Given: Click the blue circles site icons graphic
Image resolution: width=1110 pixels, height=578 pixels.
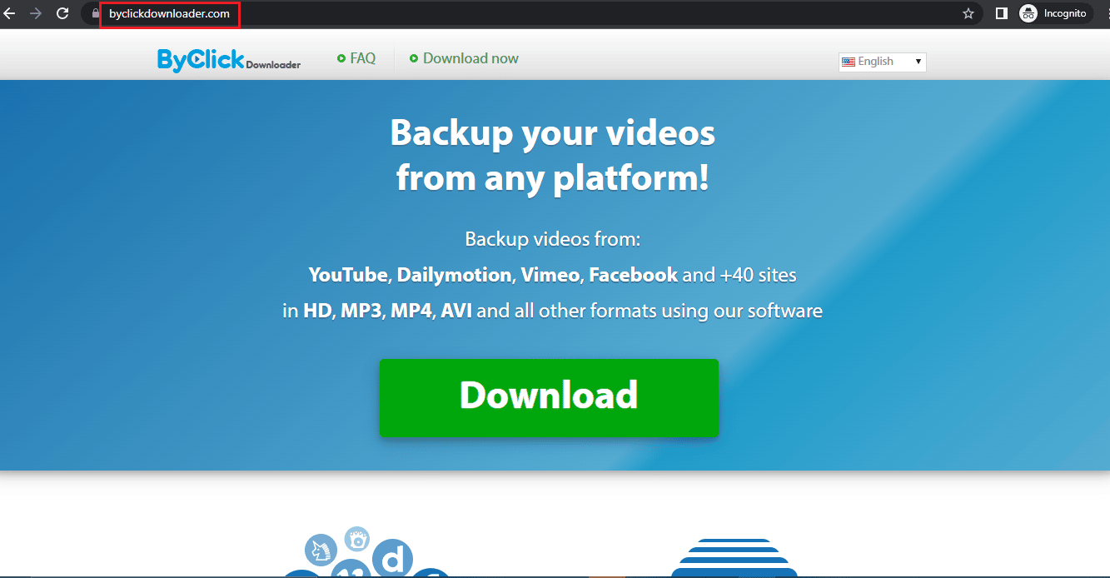Looking at the screenshot, I should [366, 552].
